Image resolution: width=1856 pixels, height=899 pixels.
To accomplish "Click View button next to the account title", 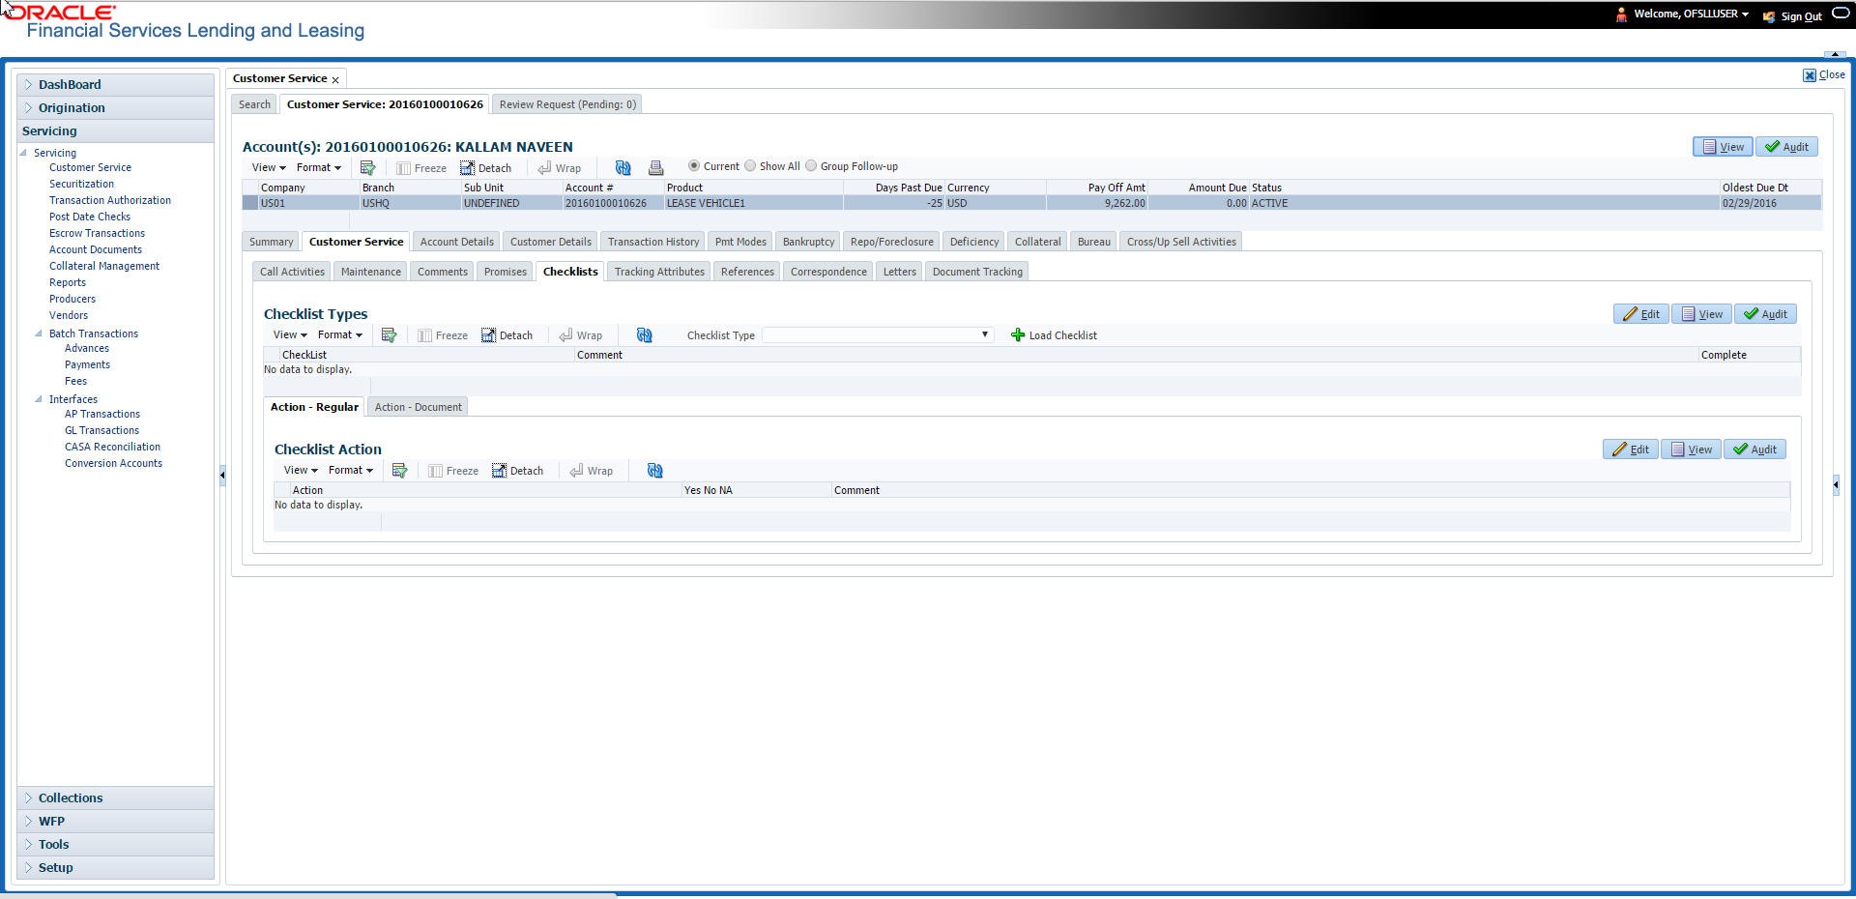I will (1723, 147).
